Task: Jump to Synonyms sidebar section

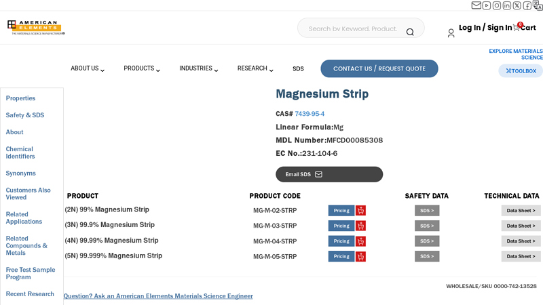Action: [x=21, y=174]
